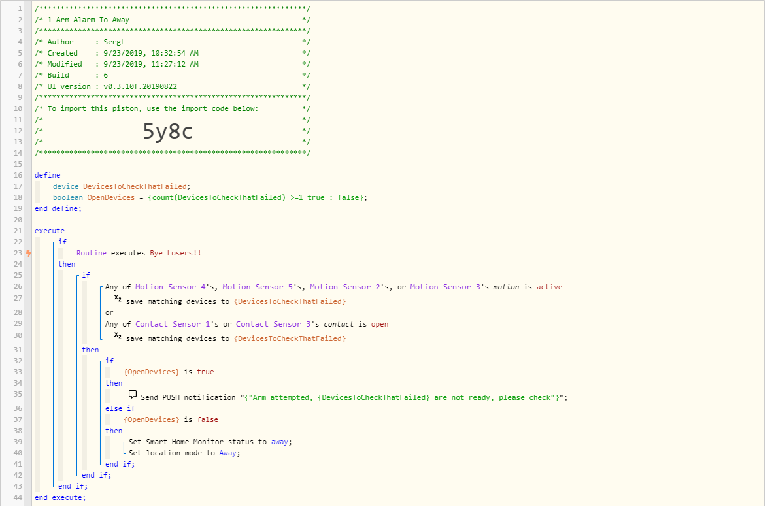Select Motion Sensor 2 in the condition
Image resolution: width=770 pixels, height=509 pixels.
(345, 287)
